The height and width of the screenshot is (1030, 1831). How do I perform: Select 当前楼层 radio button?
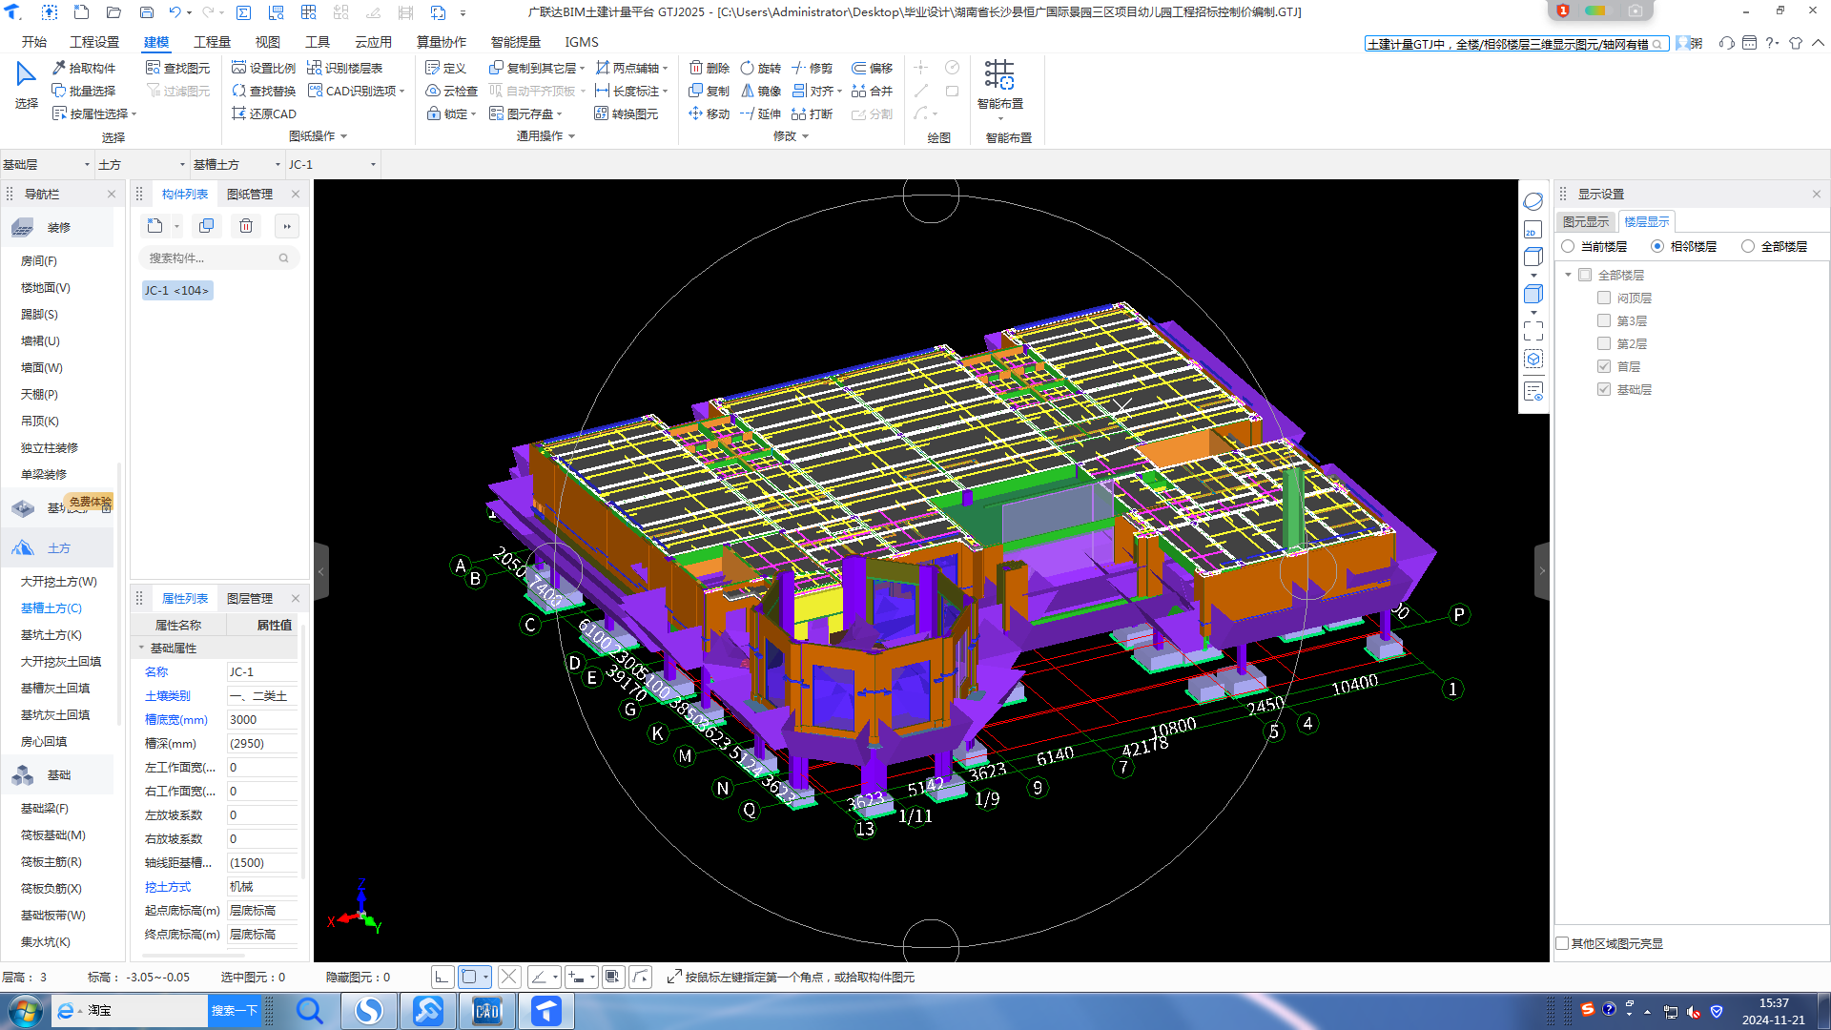pyautogui.click(x=1568, y=246)
